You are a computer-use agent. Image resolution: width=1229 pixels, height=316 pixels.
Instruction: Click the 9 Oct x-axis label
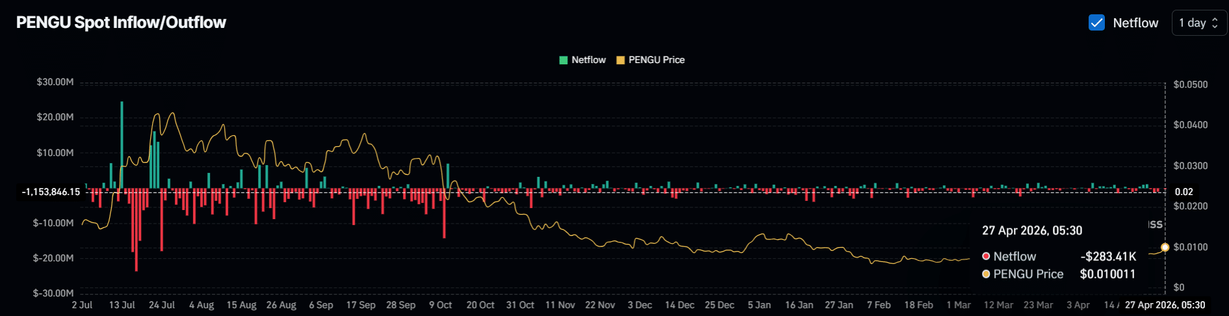click(440, 305)
